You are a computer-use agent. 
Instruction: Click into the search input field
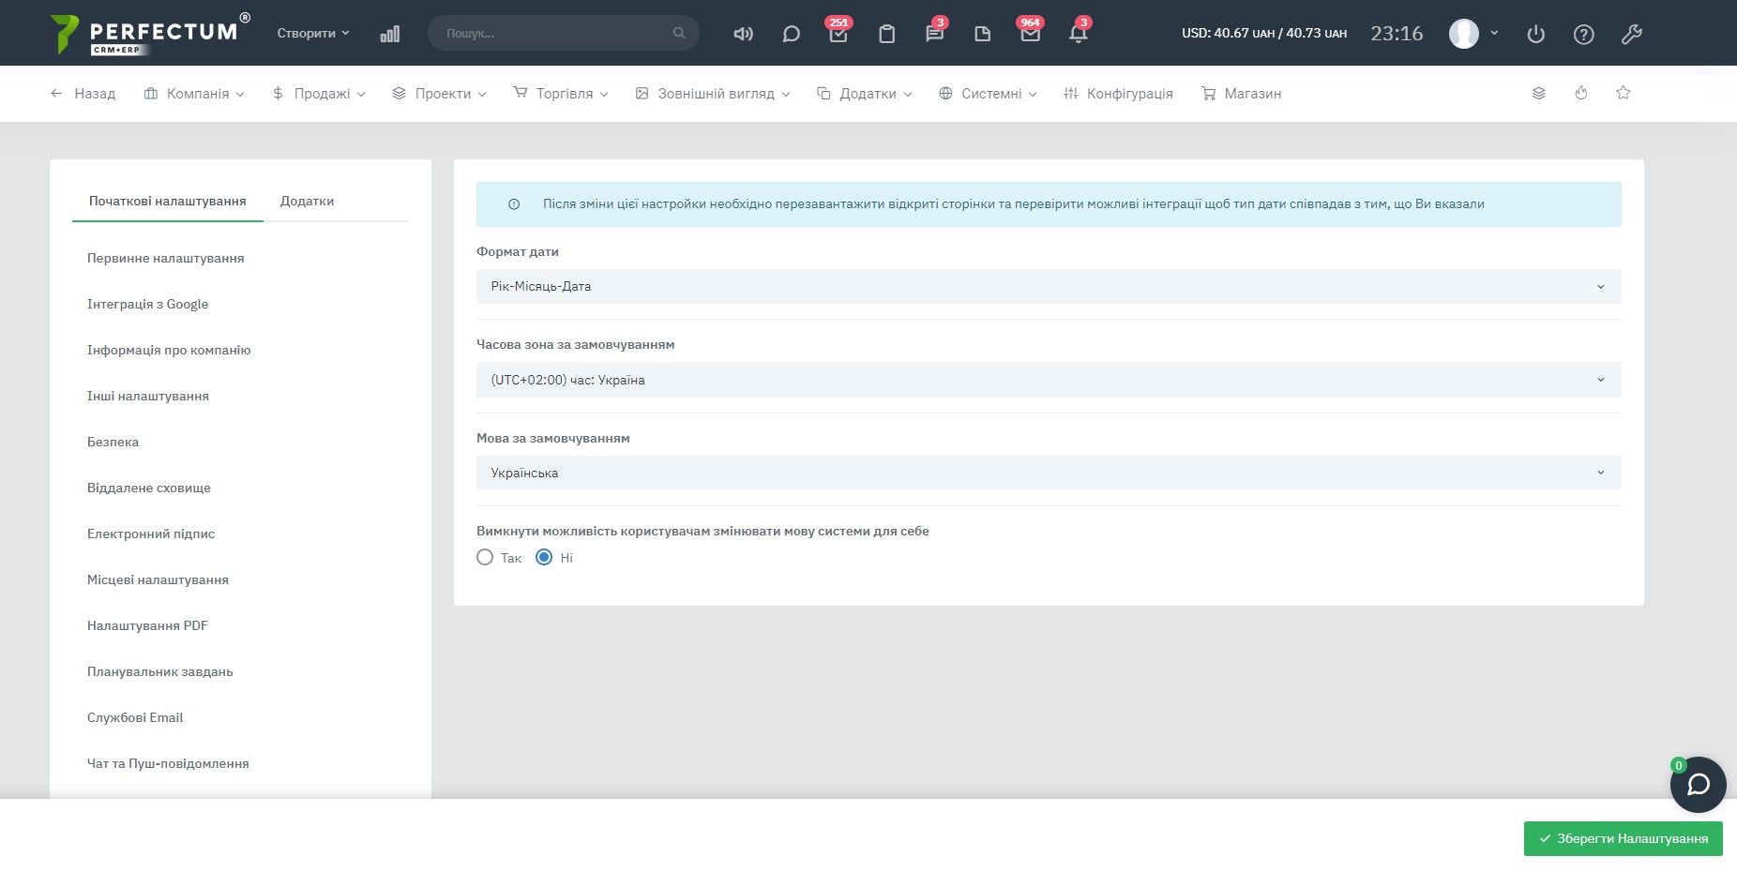[555, 33]
